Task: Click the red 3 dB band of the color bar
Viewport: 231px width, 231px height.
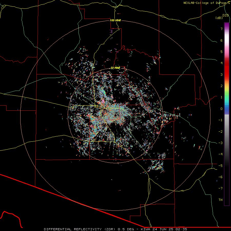Action: point(227,74)
